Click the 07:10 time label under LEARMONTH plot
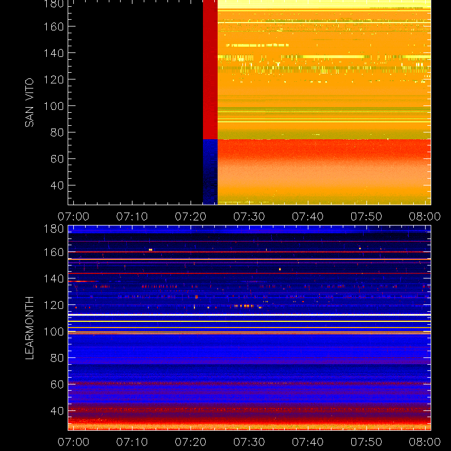The width and height of the screenshot is (451, 451). tap(132, 442)
